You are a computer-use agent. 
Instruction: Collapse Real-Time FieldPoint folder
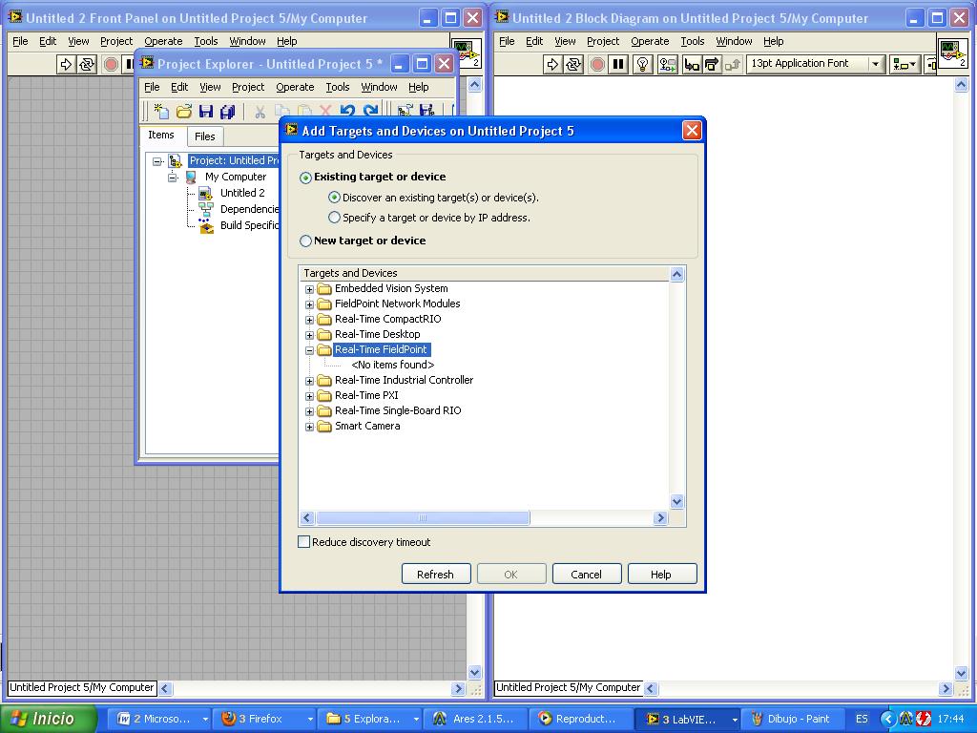[x=309, y=350]
